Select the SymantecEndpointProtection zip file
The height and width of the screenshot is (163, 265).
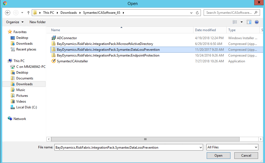pos(108,55)
